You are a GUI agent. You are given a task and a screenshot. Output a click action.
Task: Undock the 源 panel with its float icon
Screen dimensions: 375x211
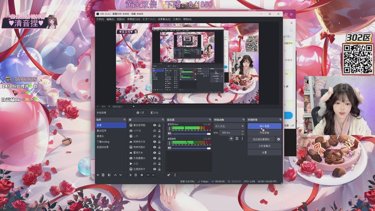163,120
